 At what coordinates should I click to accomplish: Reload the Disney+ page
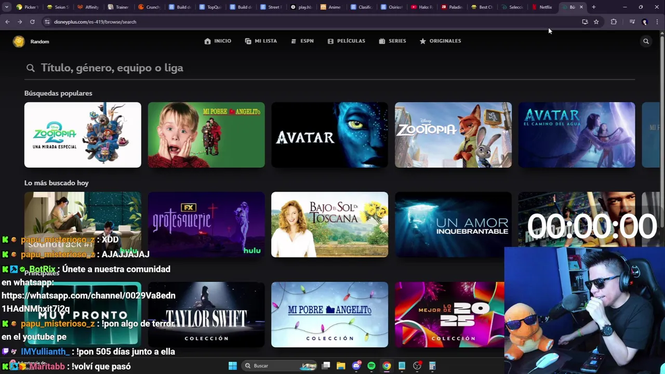(x=32, y=22)
